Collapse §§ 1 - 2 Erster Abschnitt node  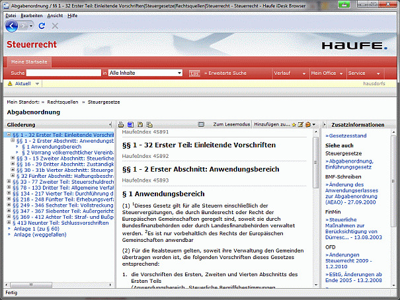[13, 141]
